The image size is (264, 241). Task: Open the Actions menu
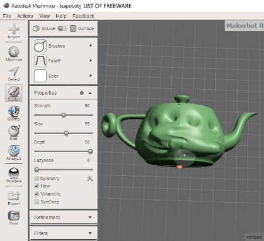[25, 16]
